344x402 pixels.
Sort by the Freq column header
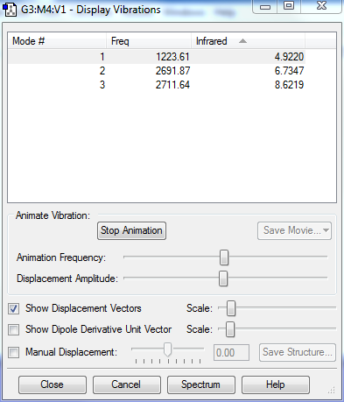[149, 41]
